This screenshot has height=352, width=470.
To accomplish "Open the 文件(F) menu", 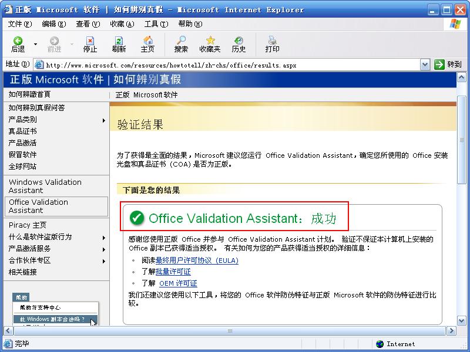I will (20, 24).
